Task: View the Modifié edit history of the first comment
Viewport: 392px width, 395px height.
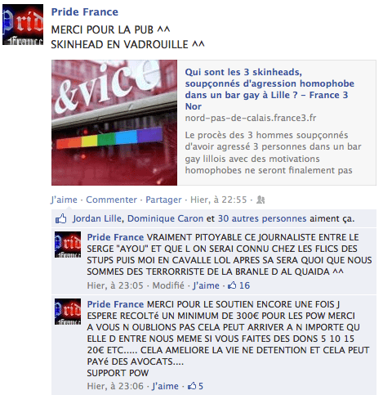Action: (x=168, y=285)
